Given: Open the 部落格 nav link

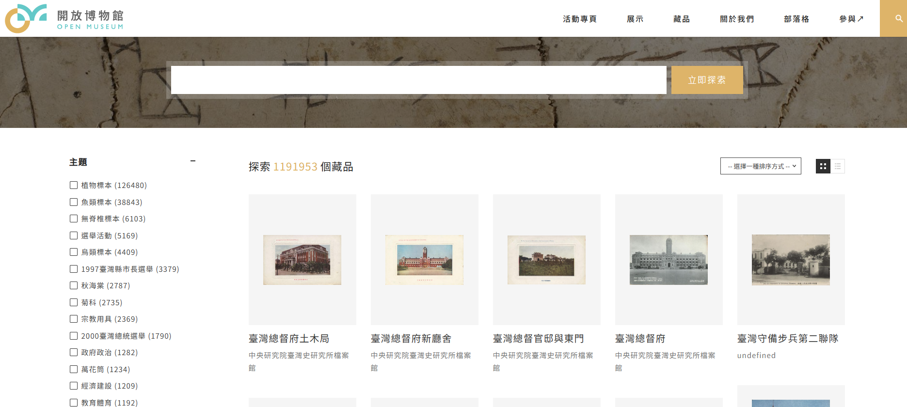Looking at the screenshot, I should coord(796,19).
